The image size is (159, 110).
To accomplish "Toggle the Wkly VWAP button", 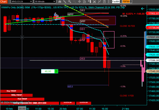I will (x=17, y=95).
